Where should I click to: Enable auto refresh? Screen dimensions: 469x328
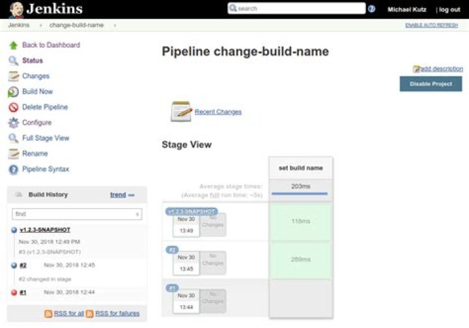(433, 25)
